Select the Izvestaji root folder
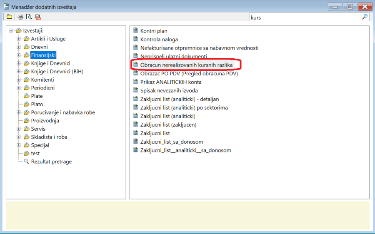This screenshot has width=375, height=234. click(33, 30)
